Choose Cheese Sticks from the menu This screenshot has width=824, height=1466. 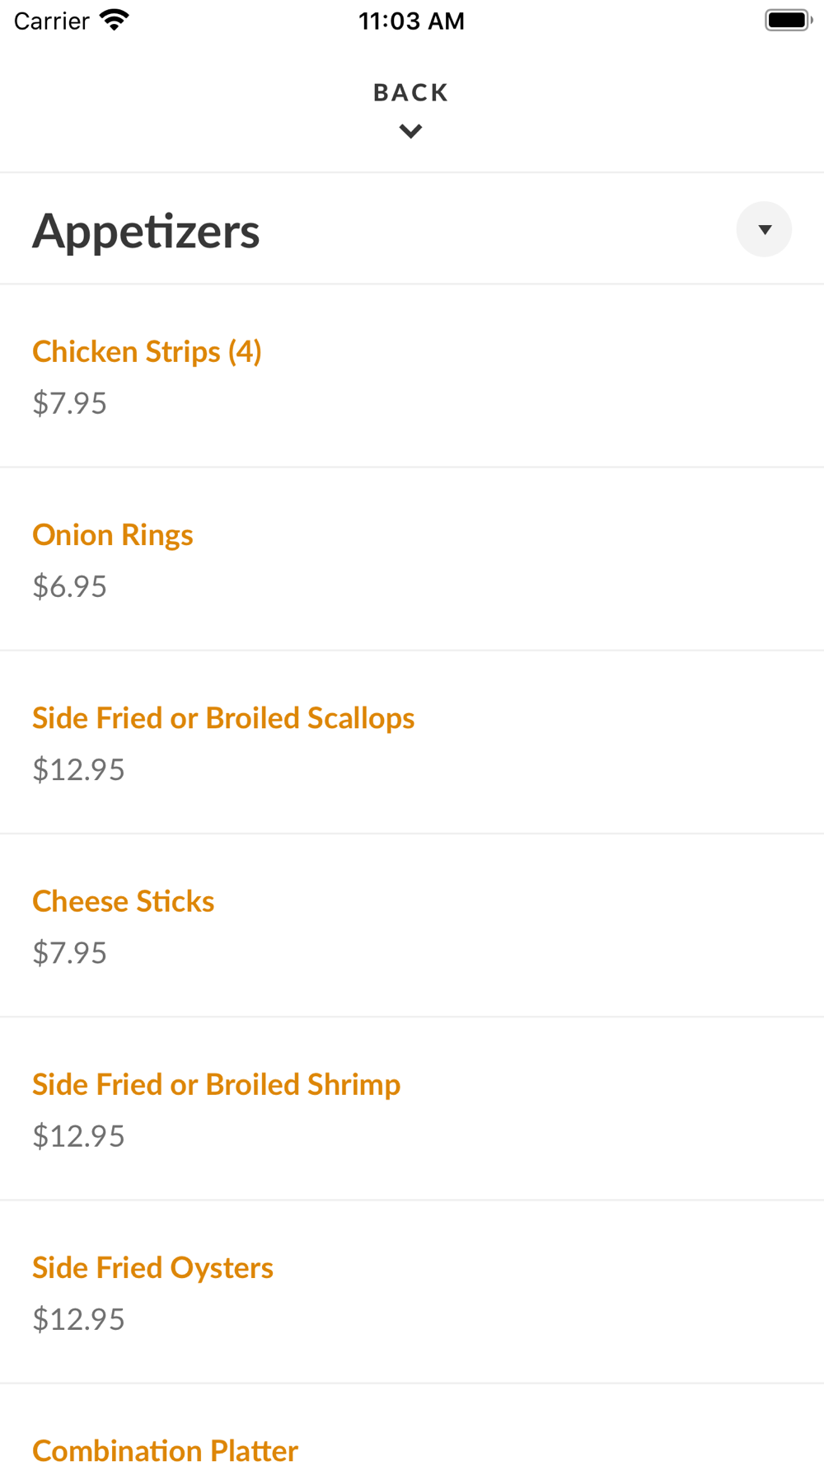[124, 901]
